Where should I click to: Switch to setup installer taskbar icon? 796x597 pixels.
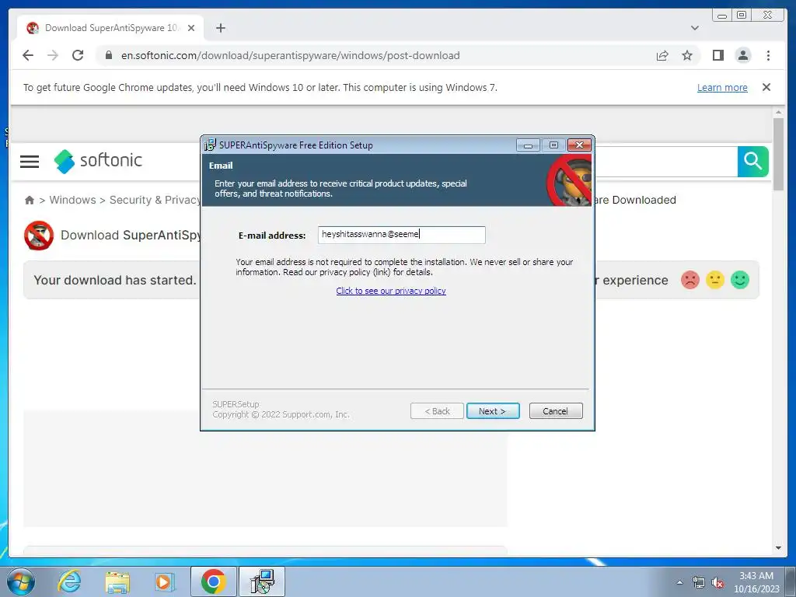click(262, 581)
